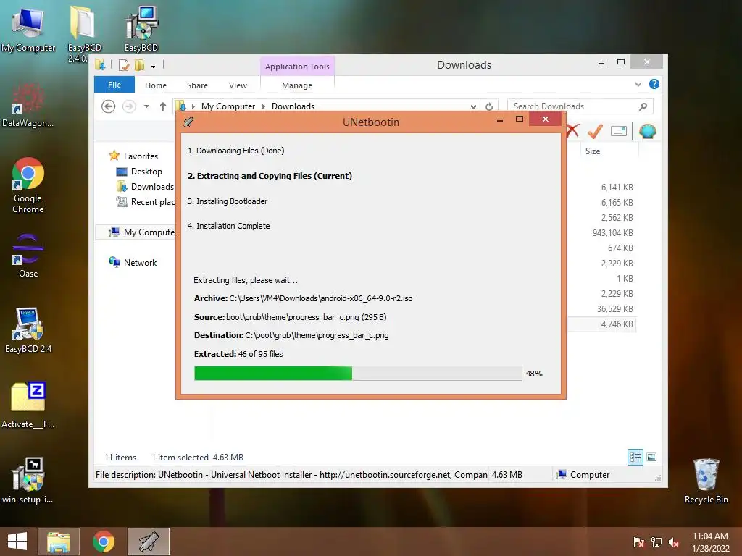Open Activate__F zip folder on desktop
The height and width of the screenshot is (556, 742).
(x=28, y=405)
